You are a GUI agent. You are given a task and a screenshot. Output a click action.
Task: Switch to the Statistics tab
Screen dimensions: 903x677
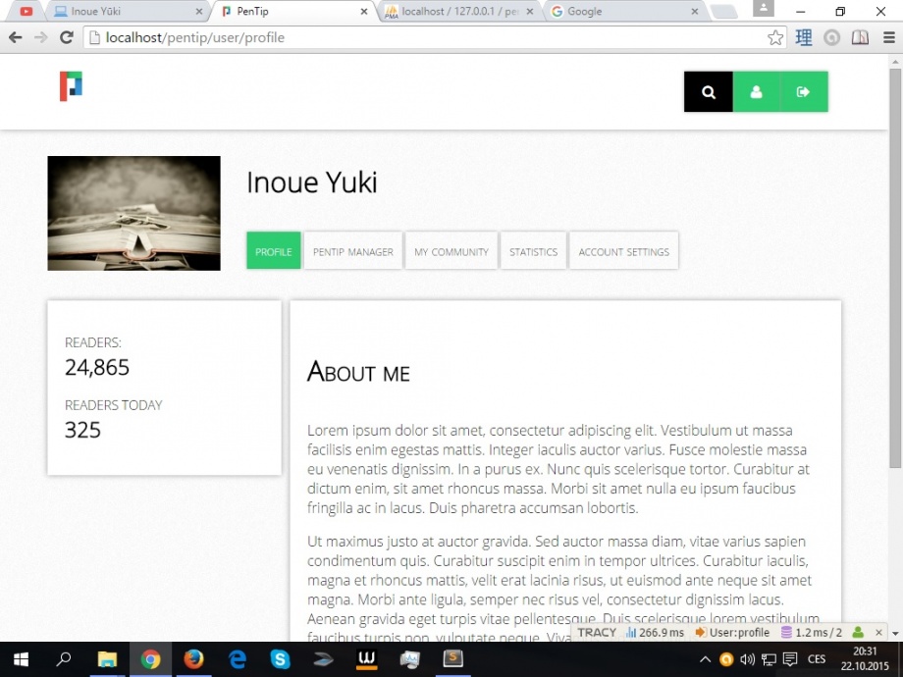coord(533,251)
